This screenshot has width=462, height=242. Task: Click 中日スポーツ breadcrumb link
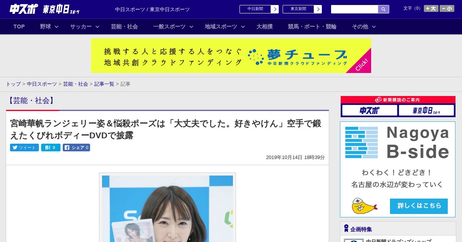(42, 84)
